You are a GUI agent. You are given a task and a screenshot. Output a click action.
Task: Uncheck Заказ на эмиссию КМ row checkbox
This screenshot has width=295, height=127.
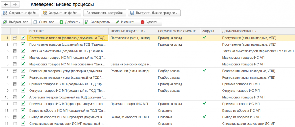[23, 51]
